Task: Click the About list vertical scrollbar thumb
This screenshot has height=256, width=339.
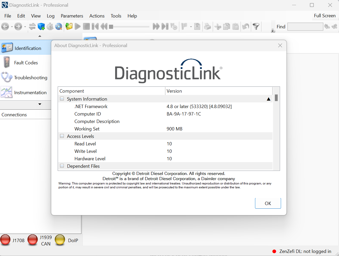Action: coord(276,98)
